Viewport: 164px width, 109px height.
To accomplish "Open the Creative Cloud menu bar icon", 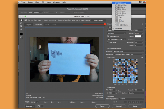I will (144, 2).
